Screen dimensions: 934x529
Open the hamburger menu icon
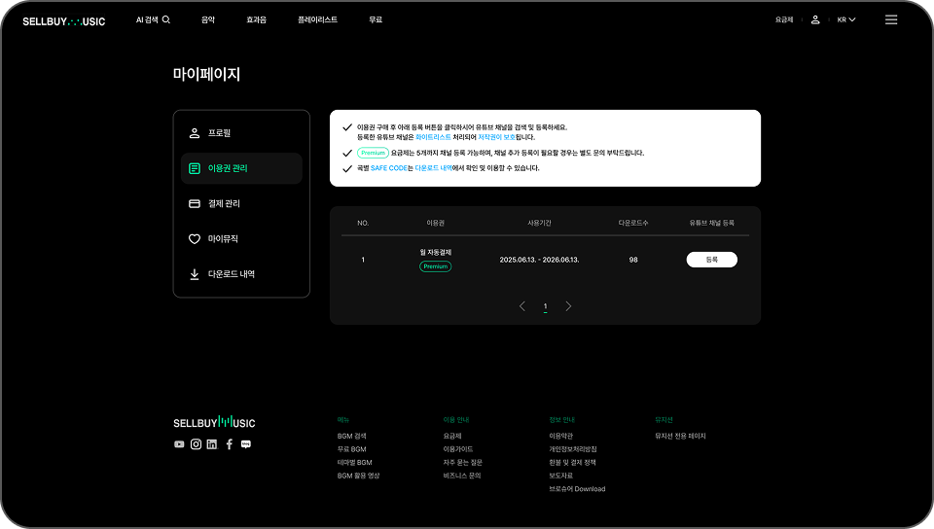[891, 19]
